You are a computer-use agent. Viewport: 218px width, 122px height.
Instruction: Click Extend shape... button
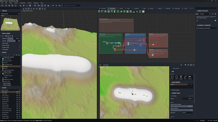(x=176, y=90)
